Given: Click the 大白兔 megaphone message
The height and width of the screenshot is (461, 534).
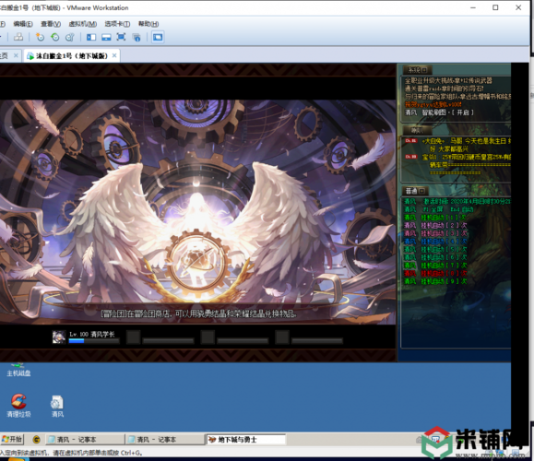Looking at the screenshot, I should point(457,145).
